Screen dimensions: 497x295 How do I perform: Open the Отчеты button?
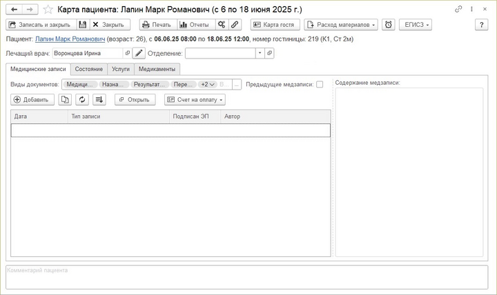196,25
